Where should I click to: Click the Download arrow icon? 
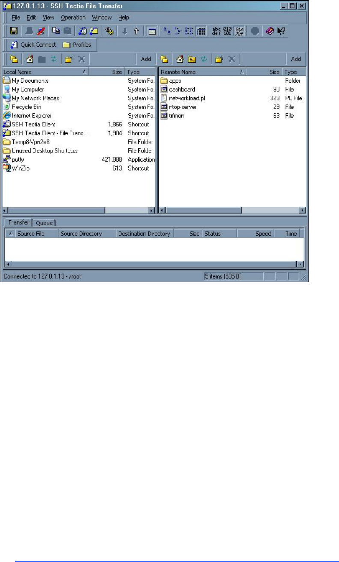(x=125, y=31)
